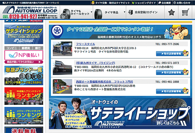The width and height of the screenshot is (195, 133).
Task: Open the タイヤ単品 menu label
Action: pyautogui.click(x=111, y=12)
